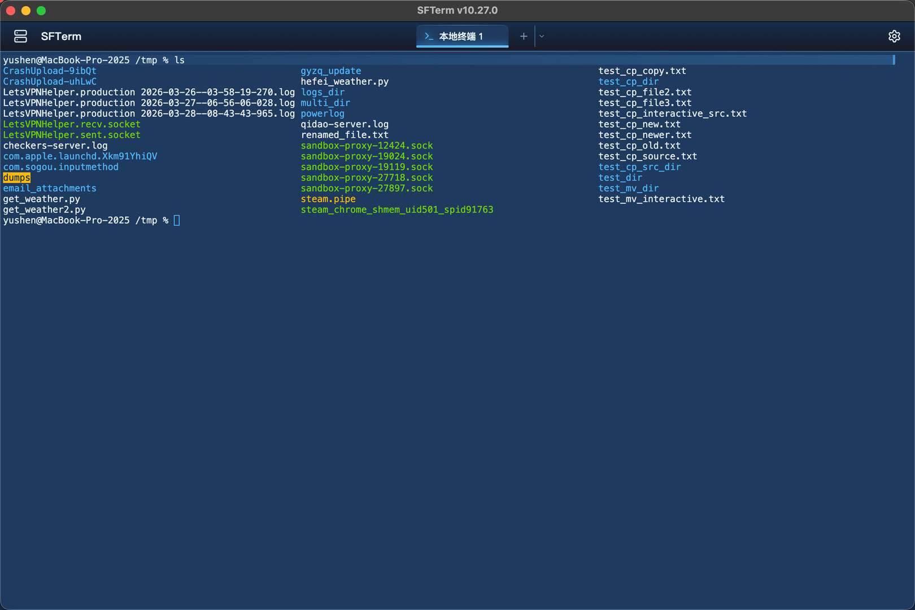Add a new terminal tab with plus

point(524,36)
